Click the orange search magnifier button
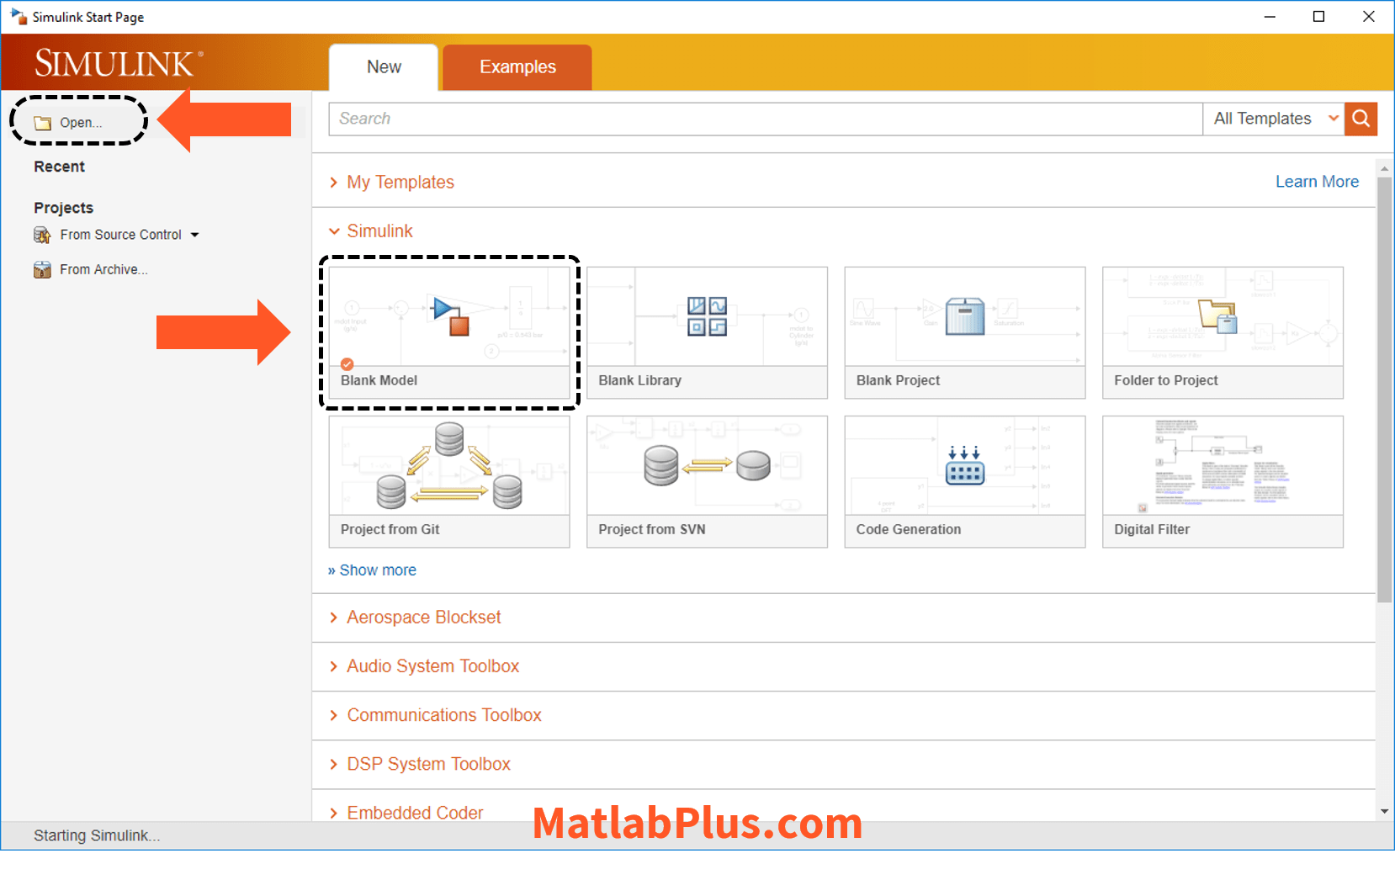The width and height of the screenshot is (1395, 880). coord(1361,119)
